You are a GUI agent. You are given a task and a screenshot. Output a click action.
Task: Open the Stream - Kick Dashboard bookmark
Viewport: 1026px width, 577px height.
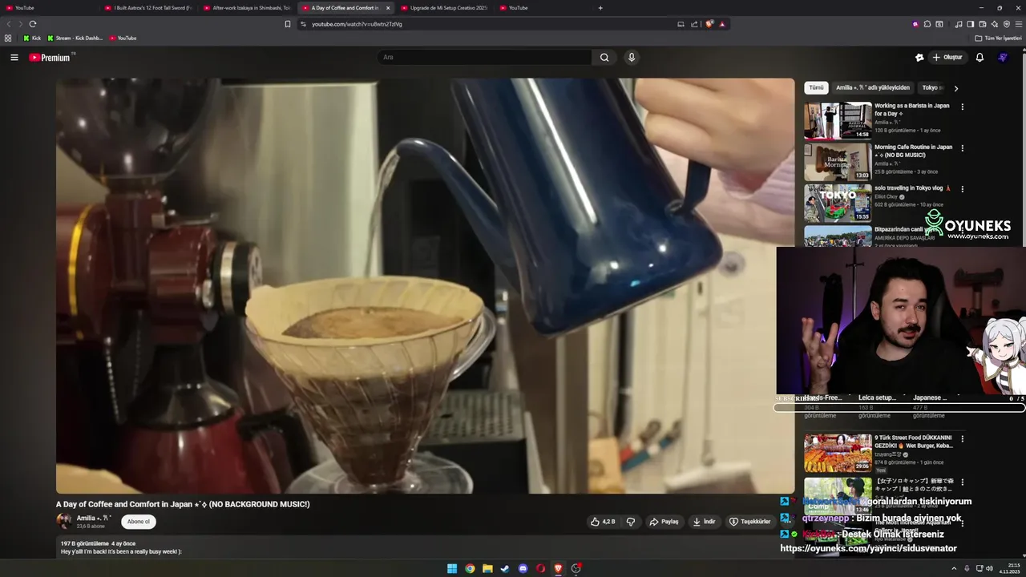[x=75, y=38]
